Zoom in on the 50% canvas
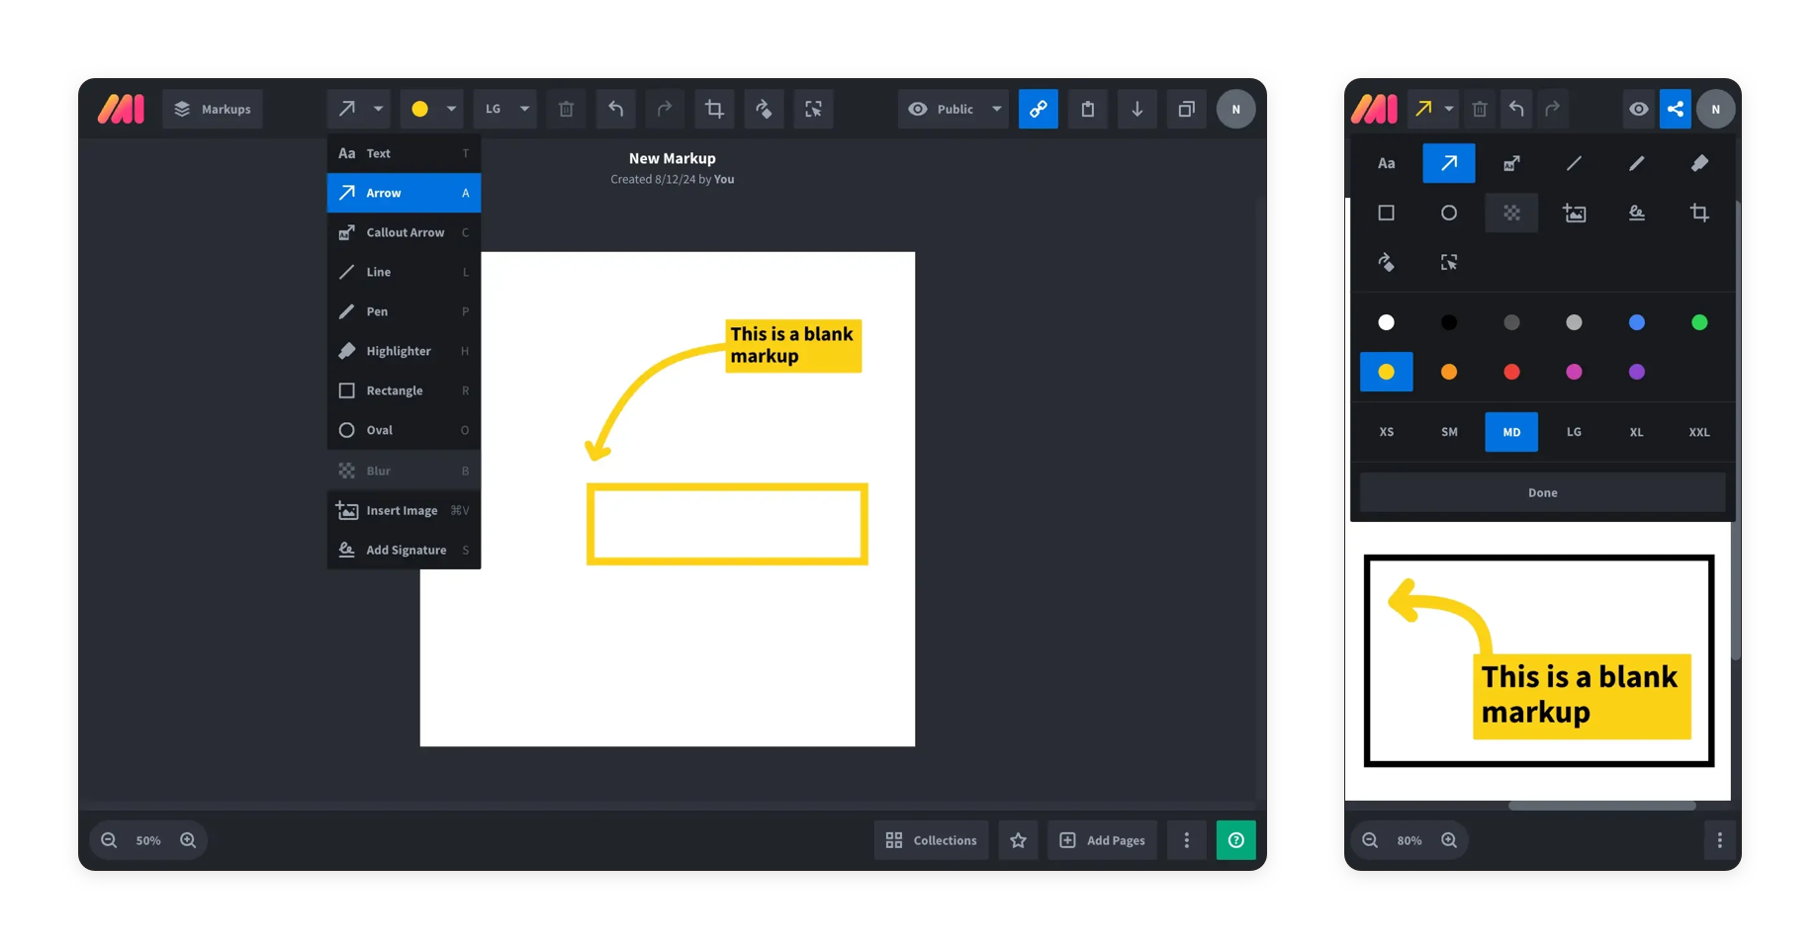This screenshot has width=1820, height=949. [x=188, y=840]
